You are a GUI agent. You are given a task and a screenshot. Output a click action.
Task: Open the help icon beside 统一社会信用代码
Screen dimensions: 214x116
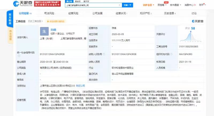pos(19,56)
